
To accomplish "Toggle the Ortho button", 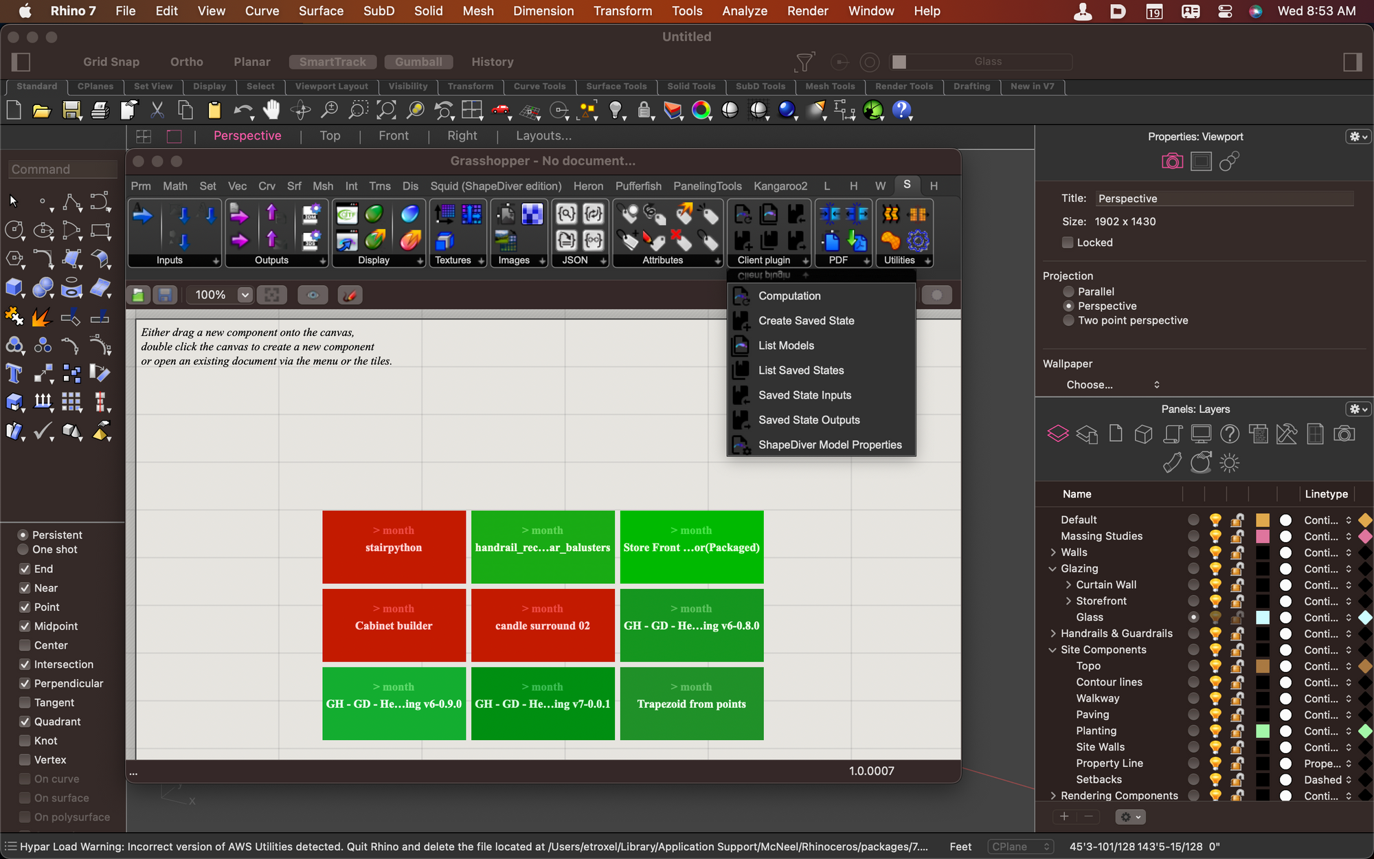I will click(x=186, y=62).
